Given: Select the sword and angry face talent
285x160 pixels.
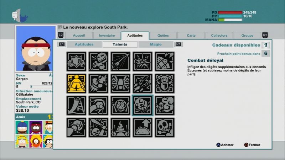Looking at the screenshot, I should coord(98,127).
